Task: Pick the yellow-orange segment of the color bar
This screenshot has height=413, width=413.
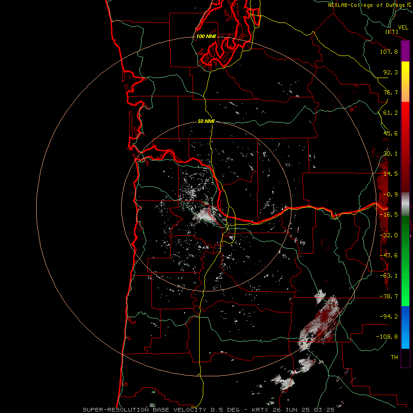Action: point(405,82)
